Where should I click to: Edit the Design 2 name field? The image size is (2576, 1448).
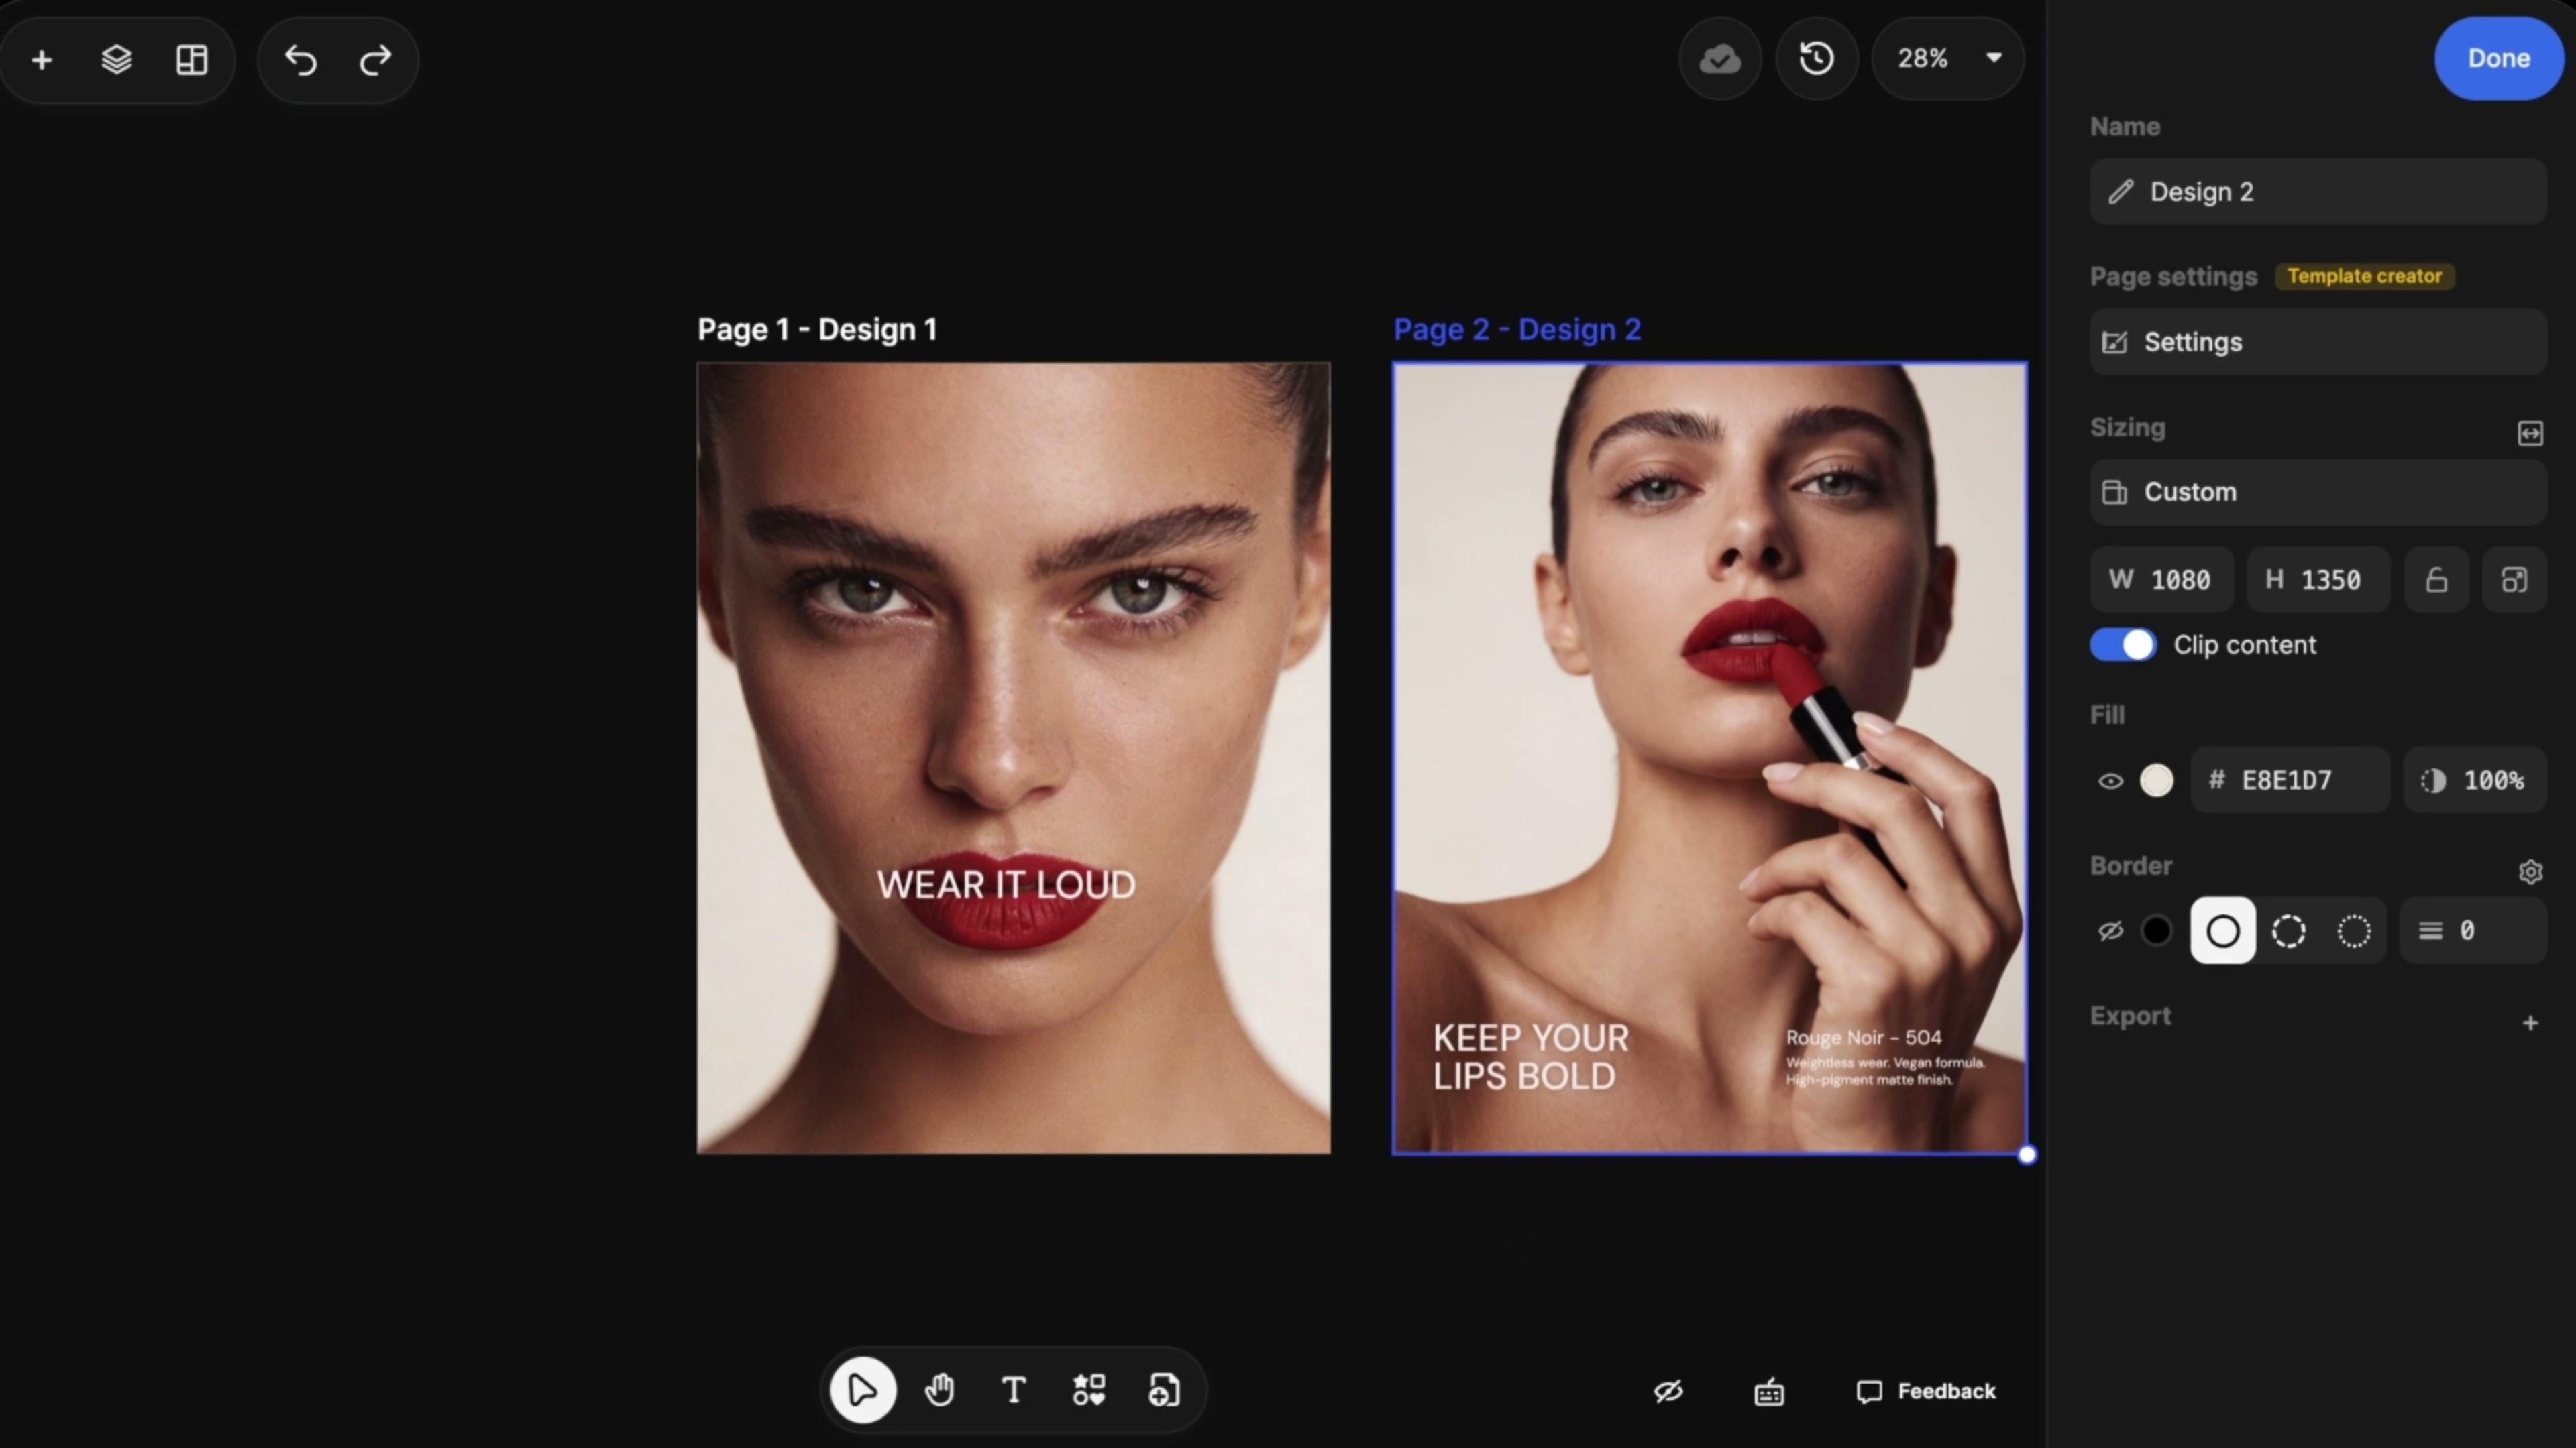coord(2318,192)
